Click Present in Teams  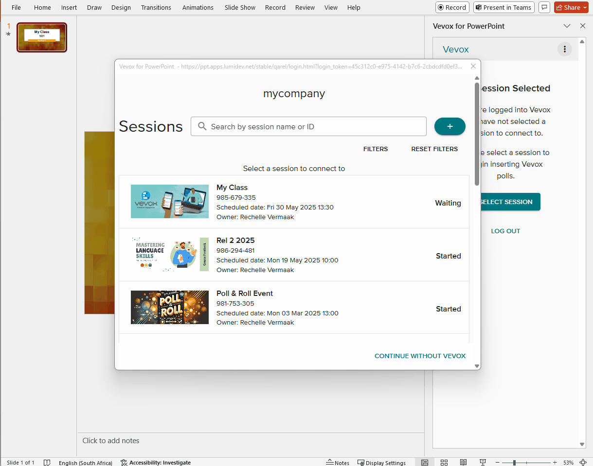click(x=504, y=7)
